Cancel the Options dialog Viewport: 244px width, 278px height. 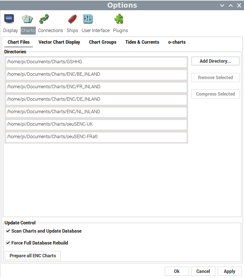click(x=203, y=271)
